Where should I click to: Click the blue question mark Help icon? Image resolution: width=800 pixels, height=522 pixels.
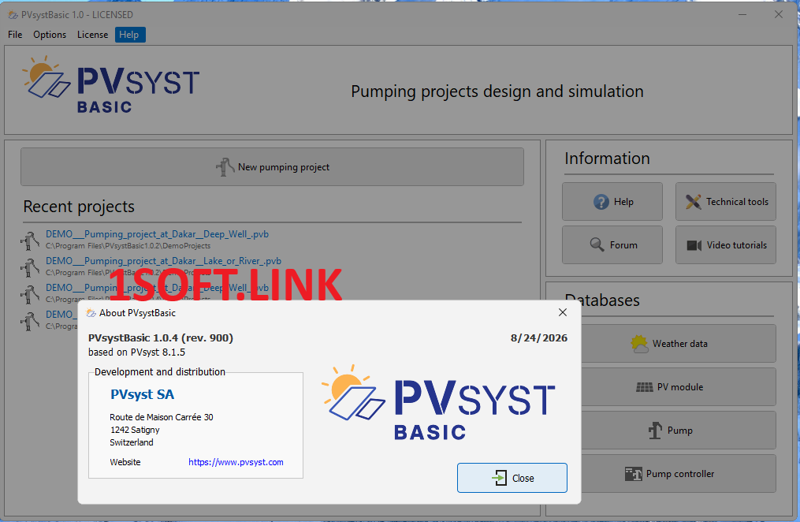pyautogui.click(x=601, y=202)
